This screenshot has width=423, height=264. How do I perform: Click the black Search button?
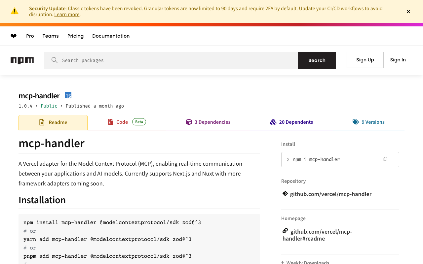[x=317, y=60]
